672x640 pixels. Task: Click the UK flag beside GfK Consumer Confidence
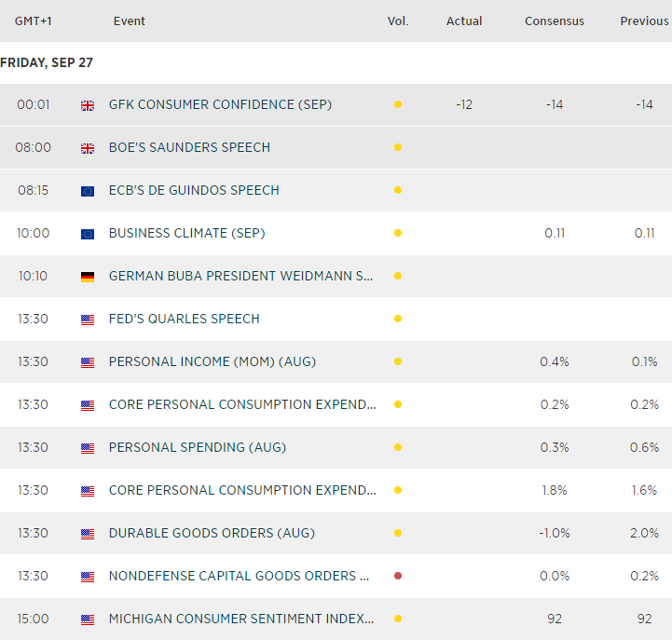[88, 105]
